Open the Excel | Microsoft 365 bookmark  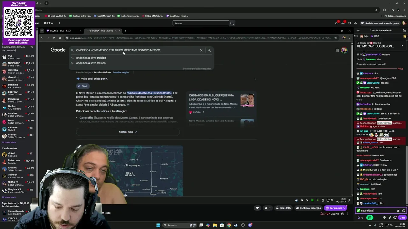[104, 16]
